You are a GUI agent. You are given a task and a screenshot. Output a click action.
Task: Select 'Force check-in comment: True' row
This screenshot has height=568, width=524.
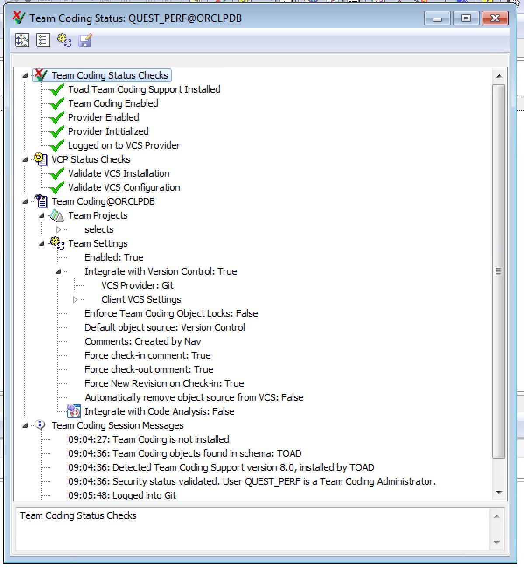coord(148,355)
